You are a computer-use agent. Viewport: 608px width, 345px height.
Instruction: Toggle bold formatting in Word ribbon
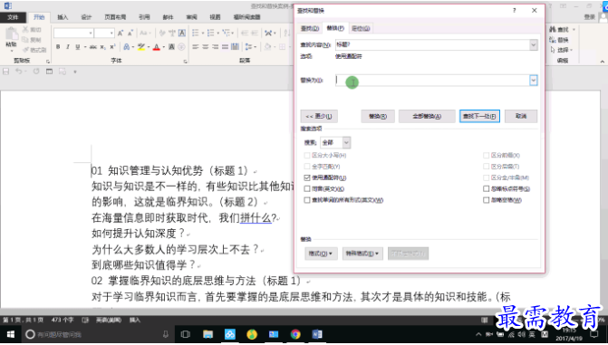point(58,47)
